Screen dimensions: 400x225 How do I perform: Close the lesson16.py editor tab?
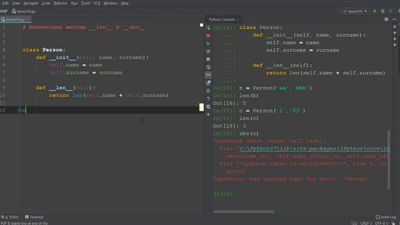[28, 19]
